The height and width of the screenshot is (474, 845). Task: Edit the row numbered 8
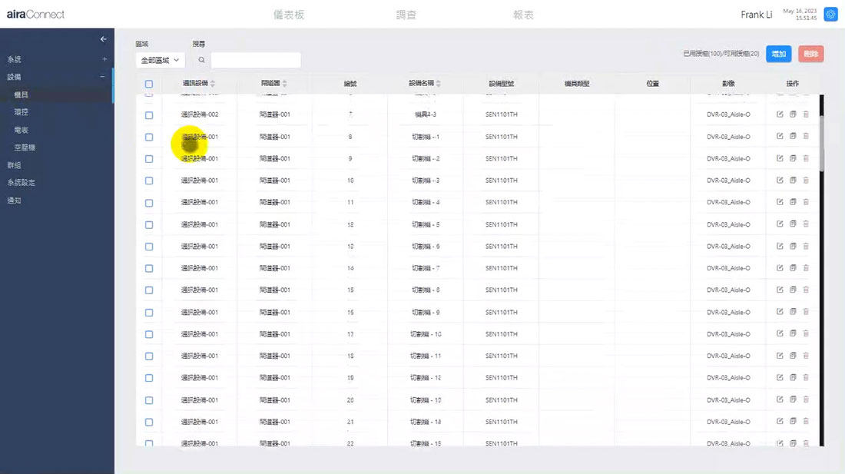780,136
